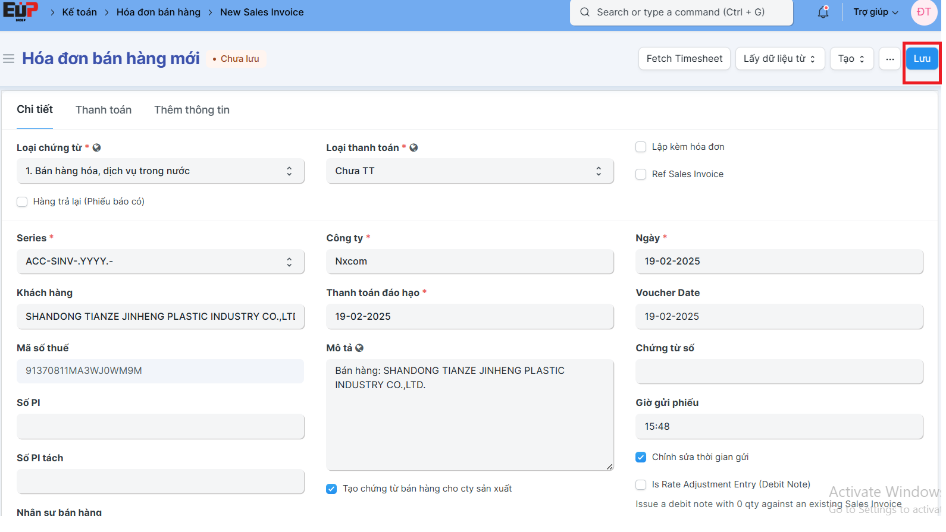Open the Series naming dropdown
Viewport: 946px width, 532px height.
[160, 262]
